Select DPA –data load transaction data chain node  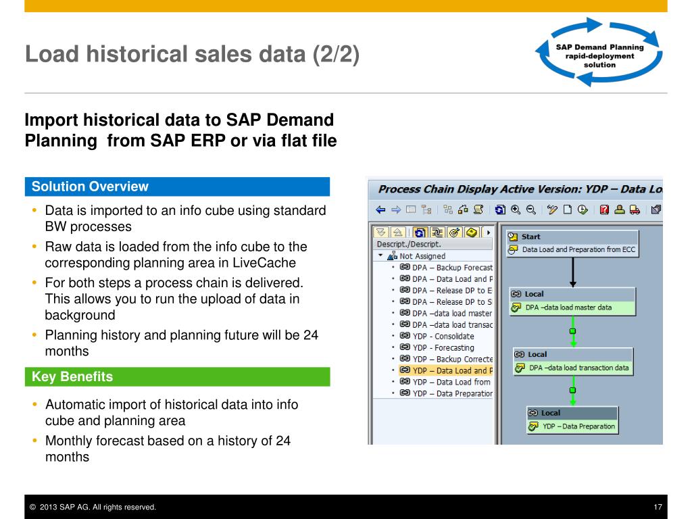pos(573,368)
